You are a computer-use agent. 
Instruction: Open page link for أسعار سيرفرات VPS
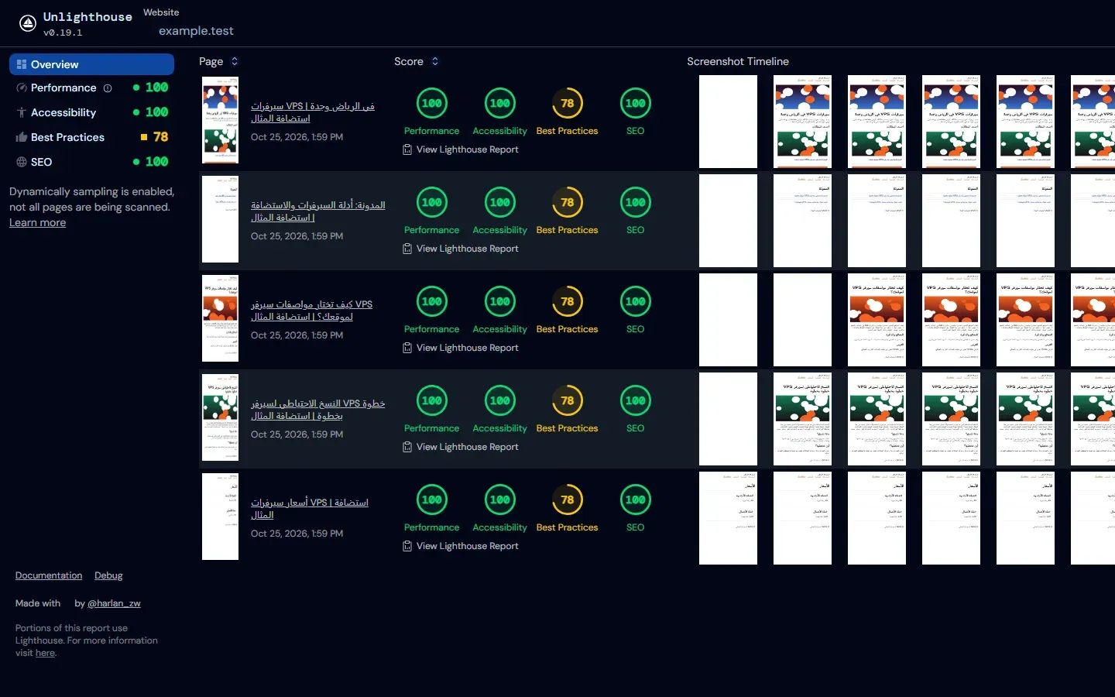click(x=310, y=509)
